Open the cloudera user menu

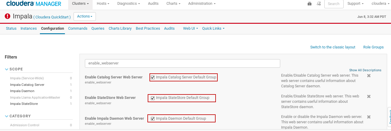coord(380,4)
